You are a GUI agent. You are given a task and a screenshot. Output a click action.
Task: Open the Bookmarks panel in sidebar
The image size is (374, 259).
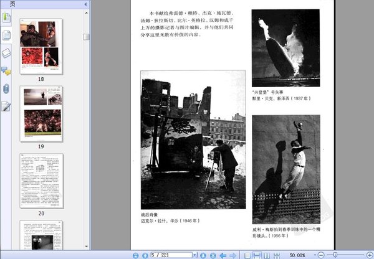pos(6,18)
